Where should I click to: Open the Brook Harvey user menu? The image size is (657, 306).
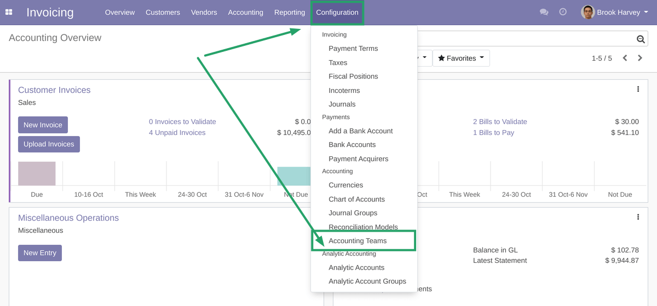[x=617, y=12]
